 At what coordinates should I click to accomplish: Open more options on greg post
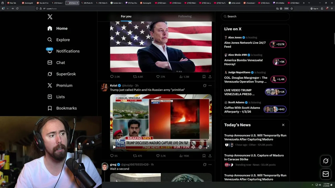click(x=210, y=164)
